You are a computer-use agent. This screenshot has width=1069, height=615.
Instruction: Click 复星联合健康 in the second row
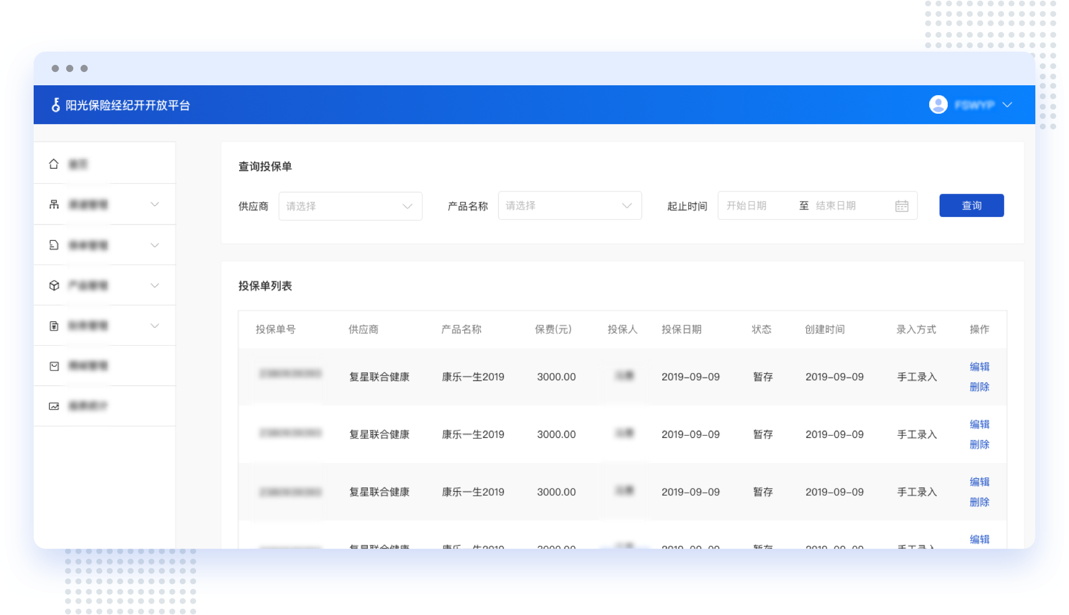pos(380,435)
